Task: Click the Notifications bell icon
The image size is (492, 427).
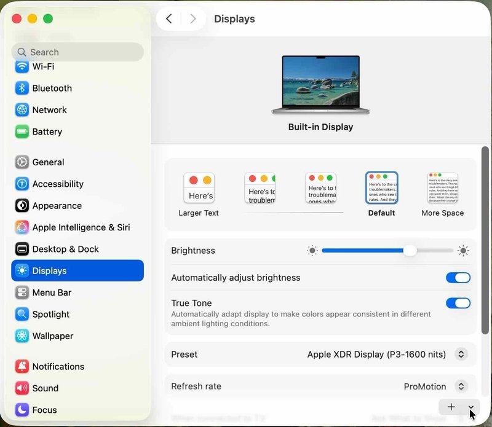Action: 22,366
